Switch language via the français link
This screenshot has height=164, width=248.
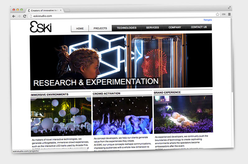coord(208,20)
